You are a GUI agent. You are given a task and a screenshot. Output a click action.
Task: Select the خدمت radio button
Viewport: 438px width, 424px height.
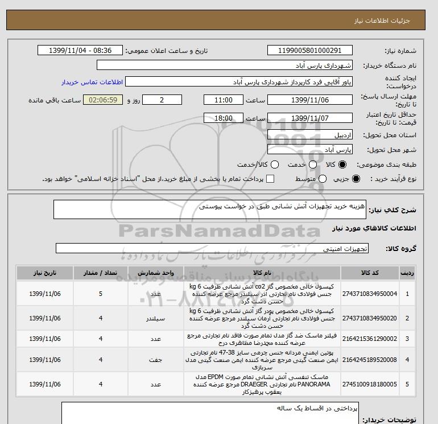click(x=313, y=164)
